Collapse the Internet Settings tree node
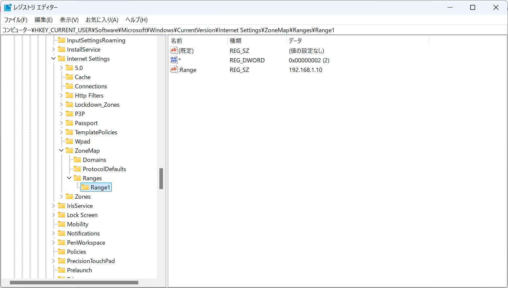The height and width of the screenshot is (288, 508). click(x=54, y=58)
